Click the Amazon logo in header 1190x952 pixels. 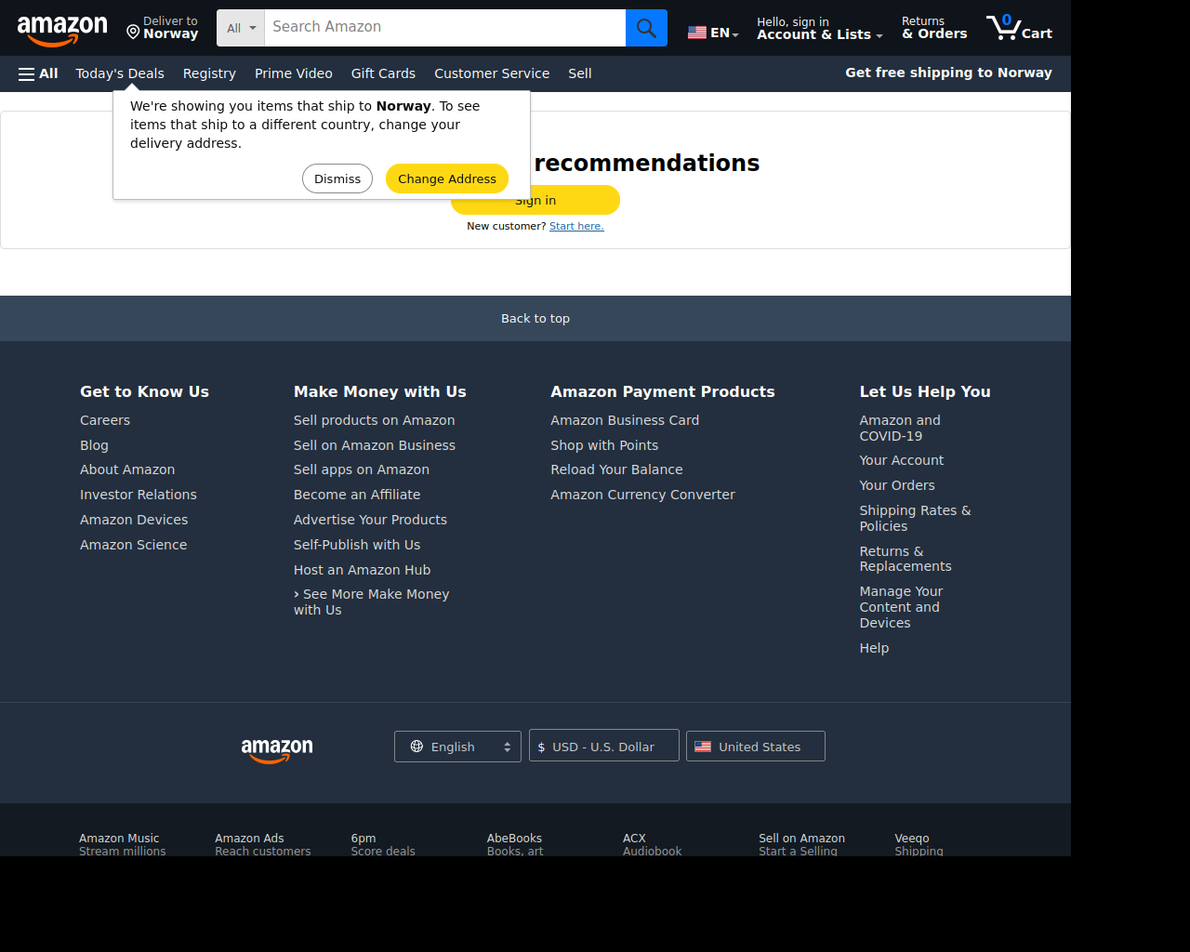62,30
